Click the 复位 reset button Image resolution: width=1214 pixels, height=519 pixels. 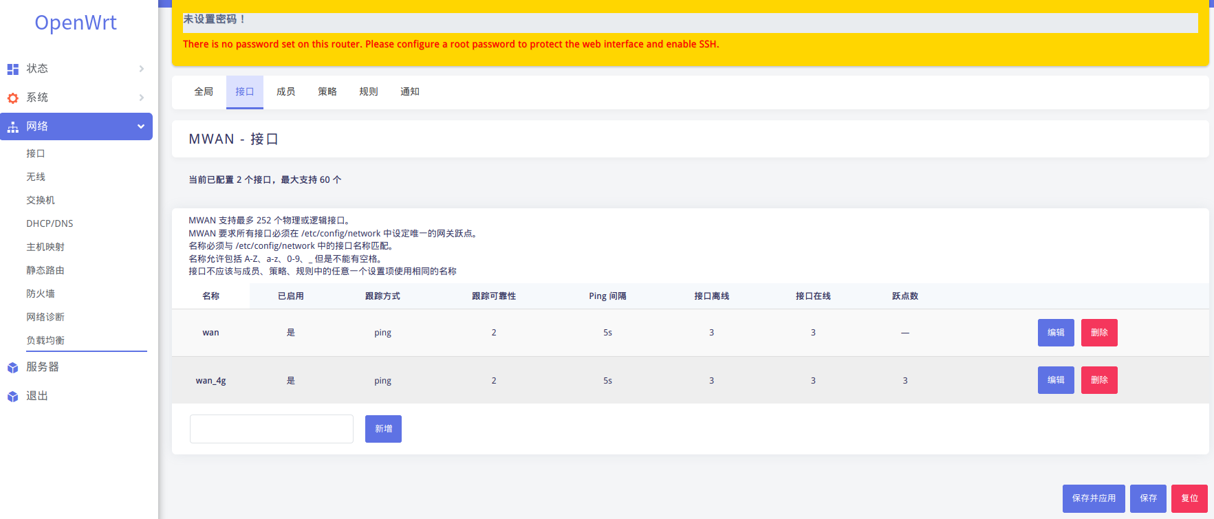tap(1190, 498)
